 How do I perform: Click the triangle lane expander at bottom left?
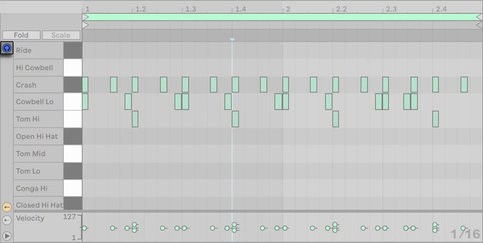point(7,236)
